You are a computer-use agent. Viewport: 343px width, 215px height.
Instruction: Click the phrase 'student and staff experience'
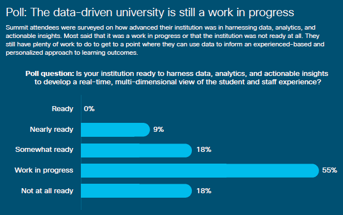coord(267,82)
